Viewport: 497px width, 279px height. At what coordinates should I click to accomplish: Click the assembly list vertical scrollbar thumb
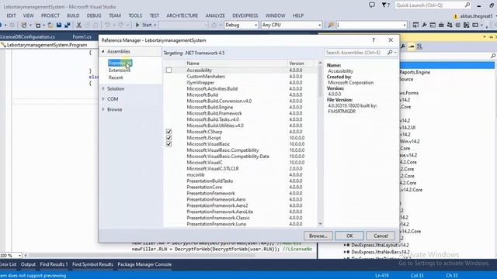[320, 81]
